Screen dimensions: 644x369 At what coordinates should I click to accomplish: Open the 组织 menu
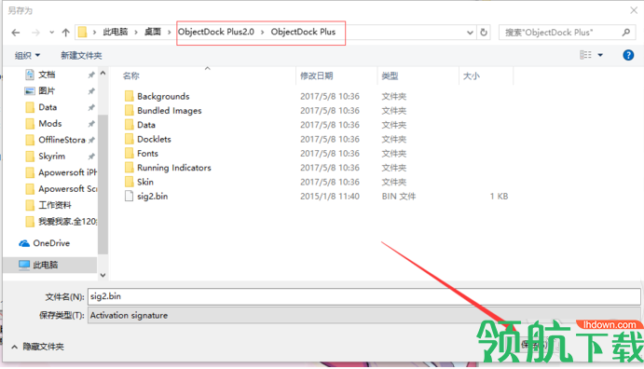(x=27, y=55)
